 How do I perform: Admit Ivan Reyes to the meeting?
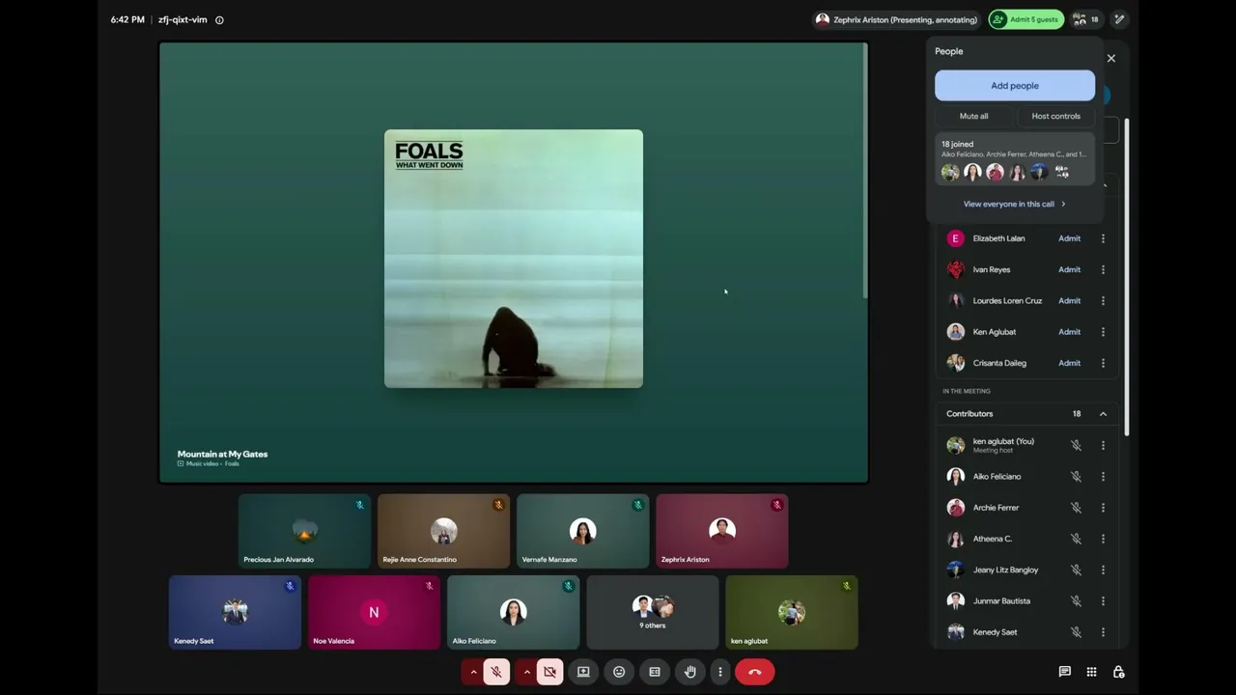1069,269
